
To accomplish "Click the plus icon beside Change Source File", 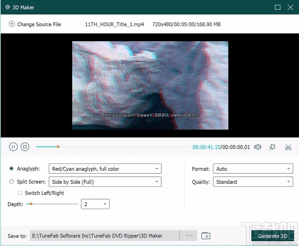I will [12, 24].
